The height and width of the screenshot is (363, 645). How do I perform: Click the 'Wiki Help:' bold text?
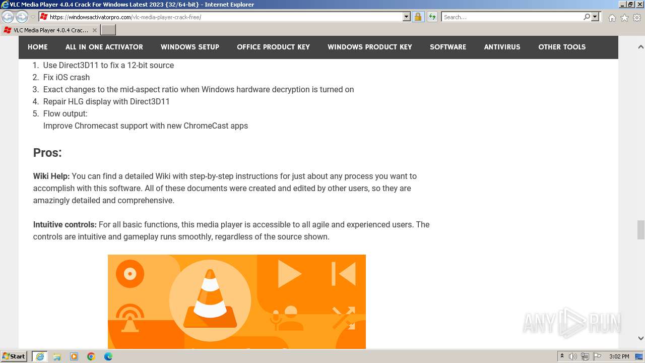(x=51, y=176)
